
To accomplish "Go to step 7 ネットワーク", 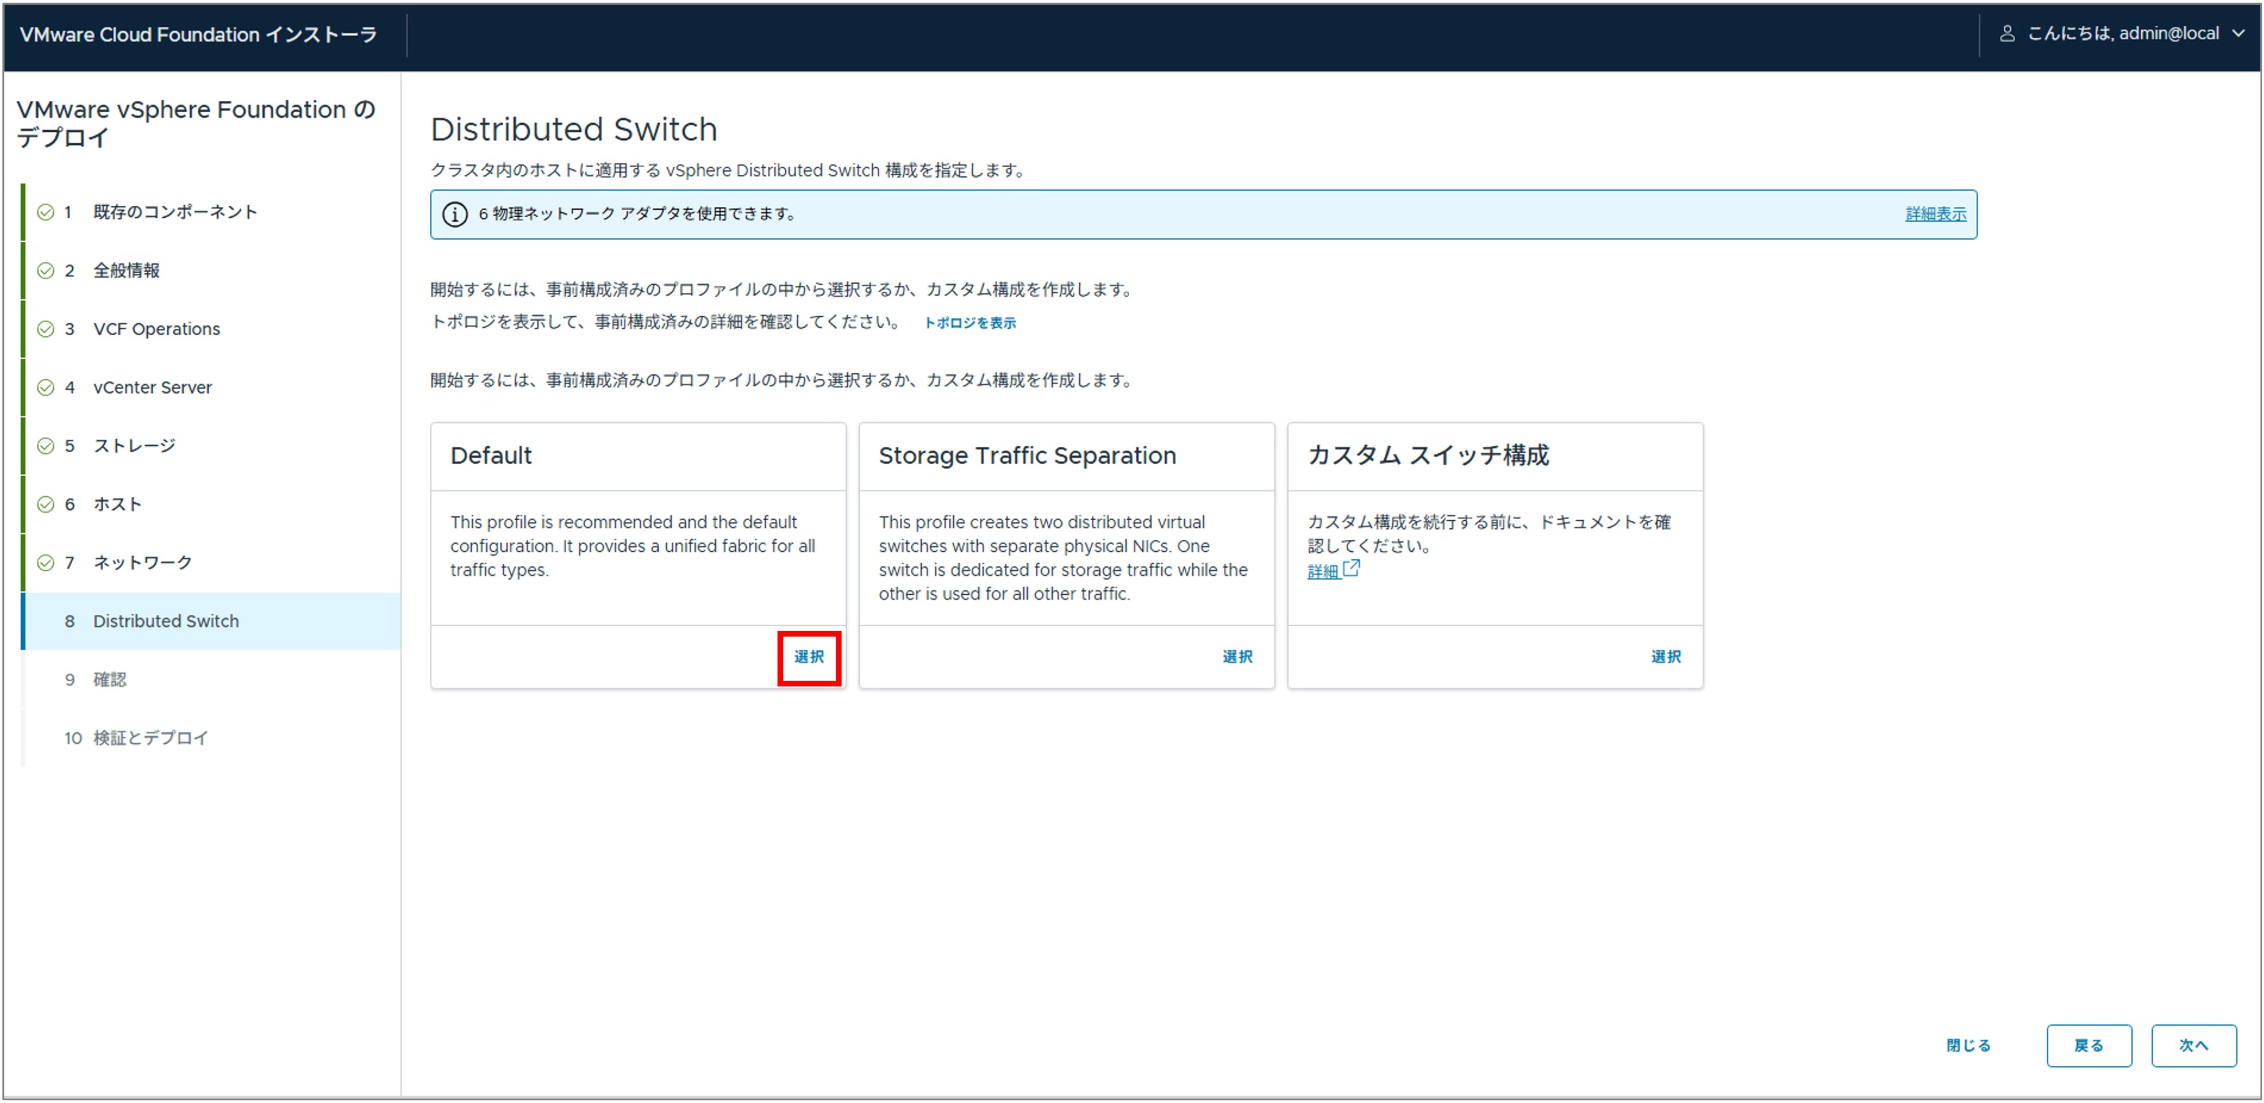I will click(x=211, y=563).
